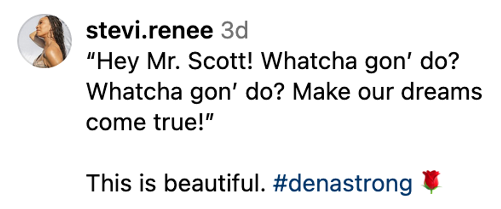This screenshot has height=209, width=501.
Task: Click the 3d comment timestamp
Action: [x=234, y=32]
